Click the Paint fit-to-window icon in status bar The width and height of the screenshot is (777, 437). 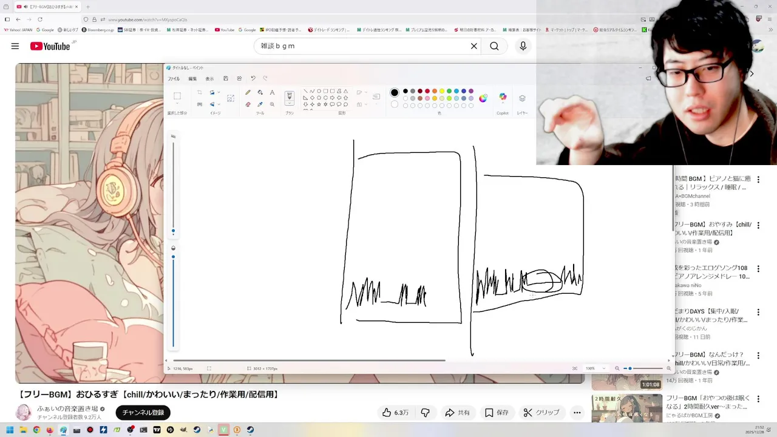click(x=575, y=368)
